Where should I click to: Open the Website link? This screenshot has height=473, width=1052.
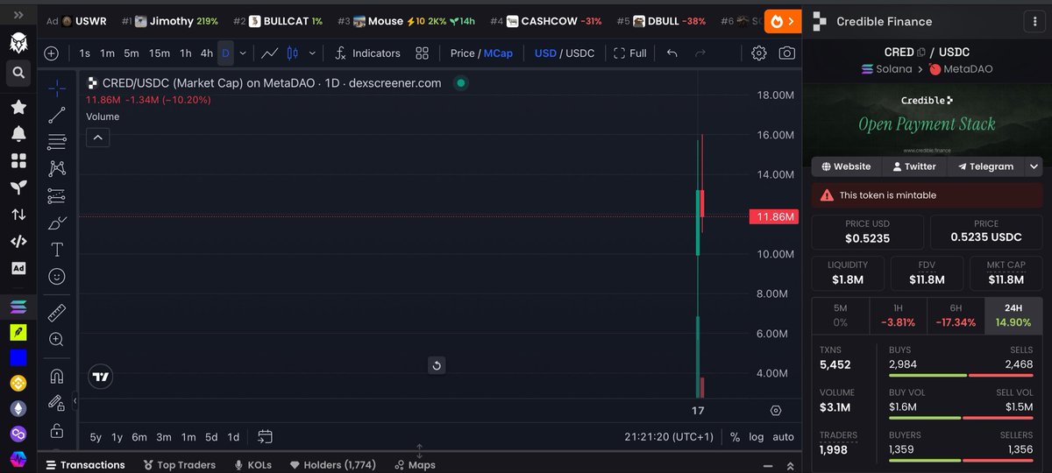pos(846,166)
